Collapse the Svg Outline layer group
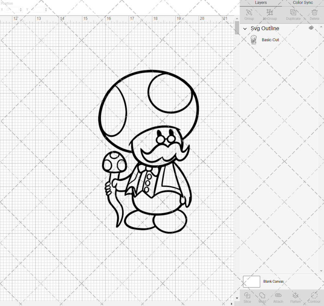 (x=245, y=29)
